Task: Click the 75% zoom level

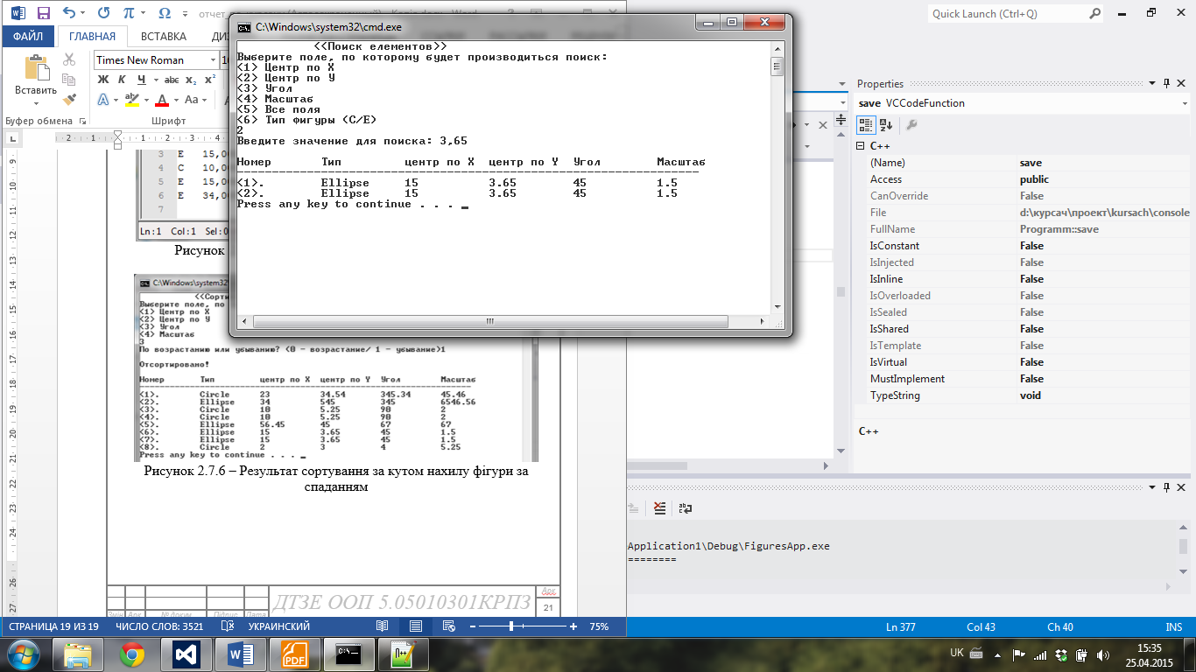Action: point(600,626)
